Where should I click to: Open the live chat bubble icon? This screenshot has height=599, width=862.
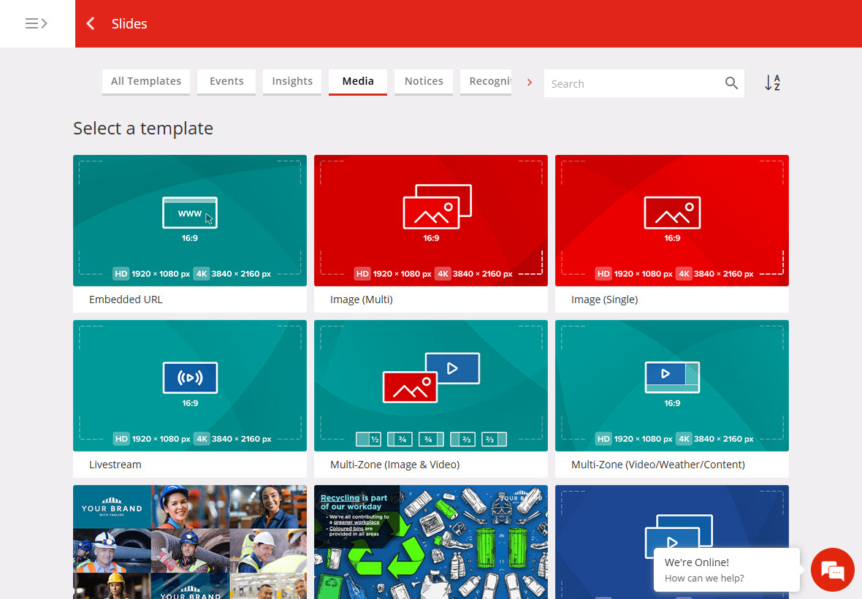[832, 570]
